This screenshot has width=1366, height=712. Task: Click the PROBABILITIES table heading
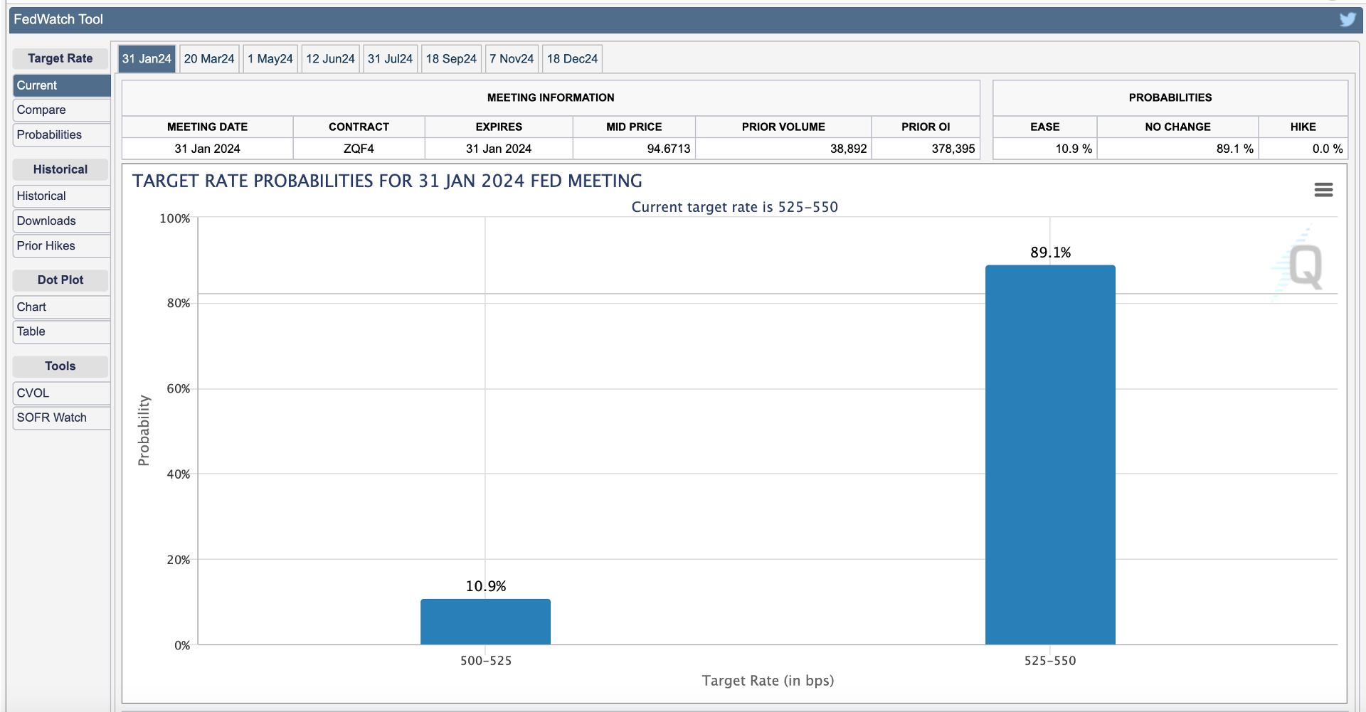(1170, 97)
